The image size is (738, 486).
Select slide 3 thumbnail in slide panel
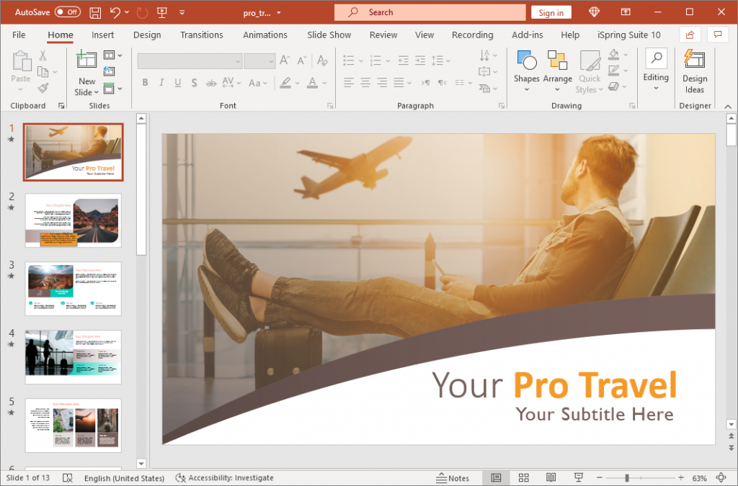click(72, 288)
